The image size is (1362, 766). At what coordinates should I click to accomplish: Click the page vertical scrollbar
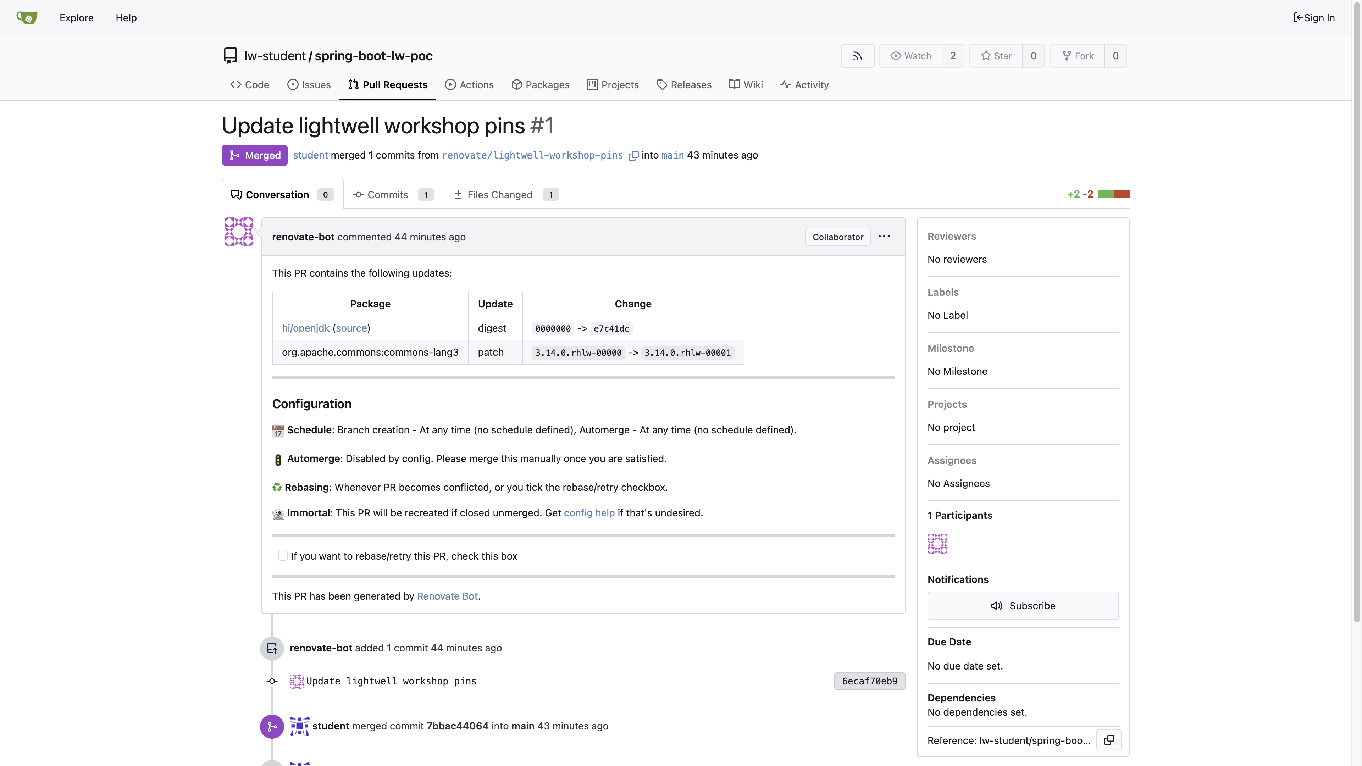1357,312
